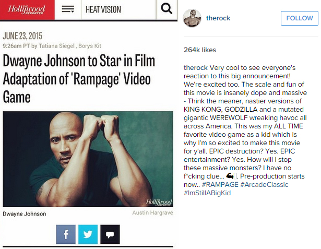Open the Rampage article headline
This screenshot has width=321, height=249.
[79, 79]
